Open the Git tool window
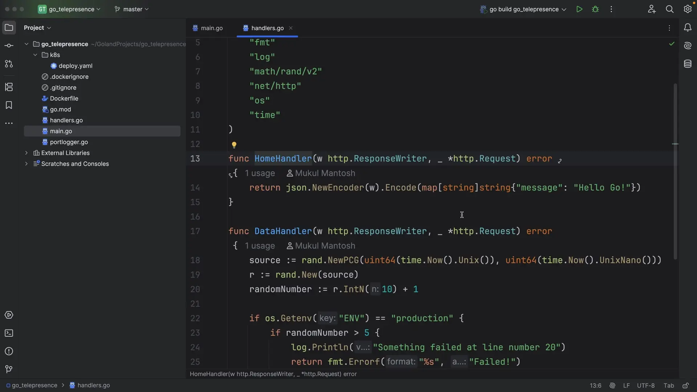This screenshot has height=392, width=697. pos(9,369)
